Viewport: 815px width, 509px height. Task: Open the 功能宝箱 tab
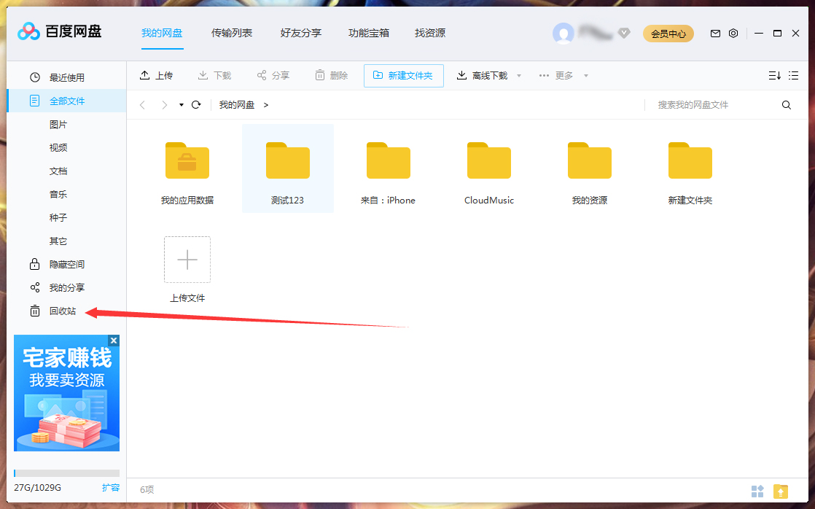pos(368,33)
